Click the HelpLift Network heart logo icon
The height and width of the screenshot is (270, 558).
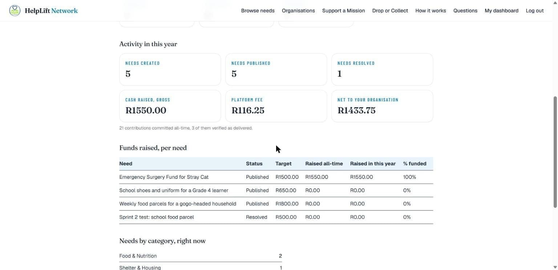tap(15, 11)
